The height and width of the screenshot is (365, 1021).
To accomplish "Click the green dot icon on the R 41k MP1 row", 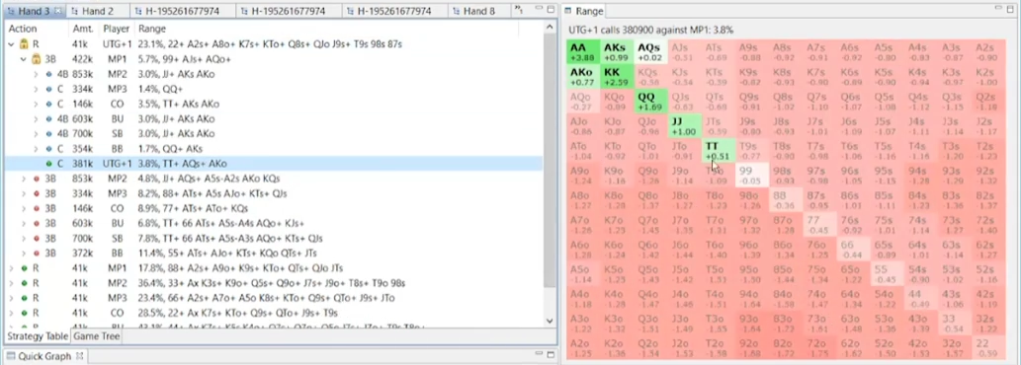I will [x=25, y=268].
